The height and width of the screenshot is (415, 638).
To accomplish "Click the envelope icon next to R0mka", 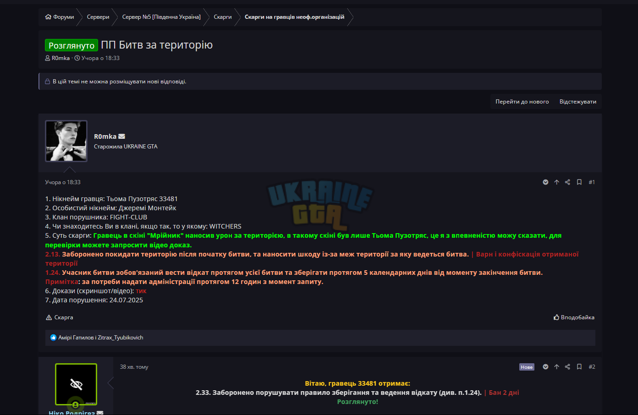I will click(x=121, y=137).
